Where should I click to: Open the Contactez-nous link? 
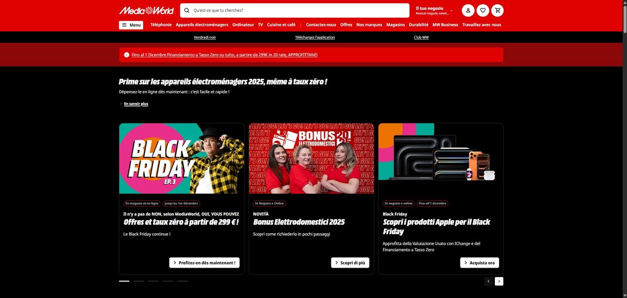pos(321,25)
